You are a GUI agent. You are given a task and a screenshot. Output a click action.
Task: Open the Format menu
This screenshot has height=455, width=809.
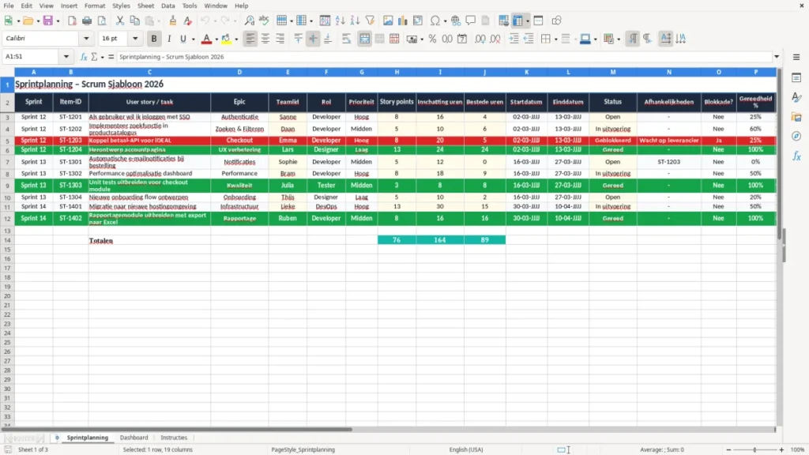pyautogui.click(x=95, y=6)
